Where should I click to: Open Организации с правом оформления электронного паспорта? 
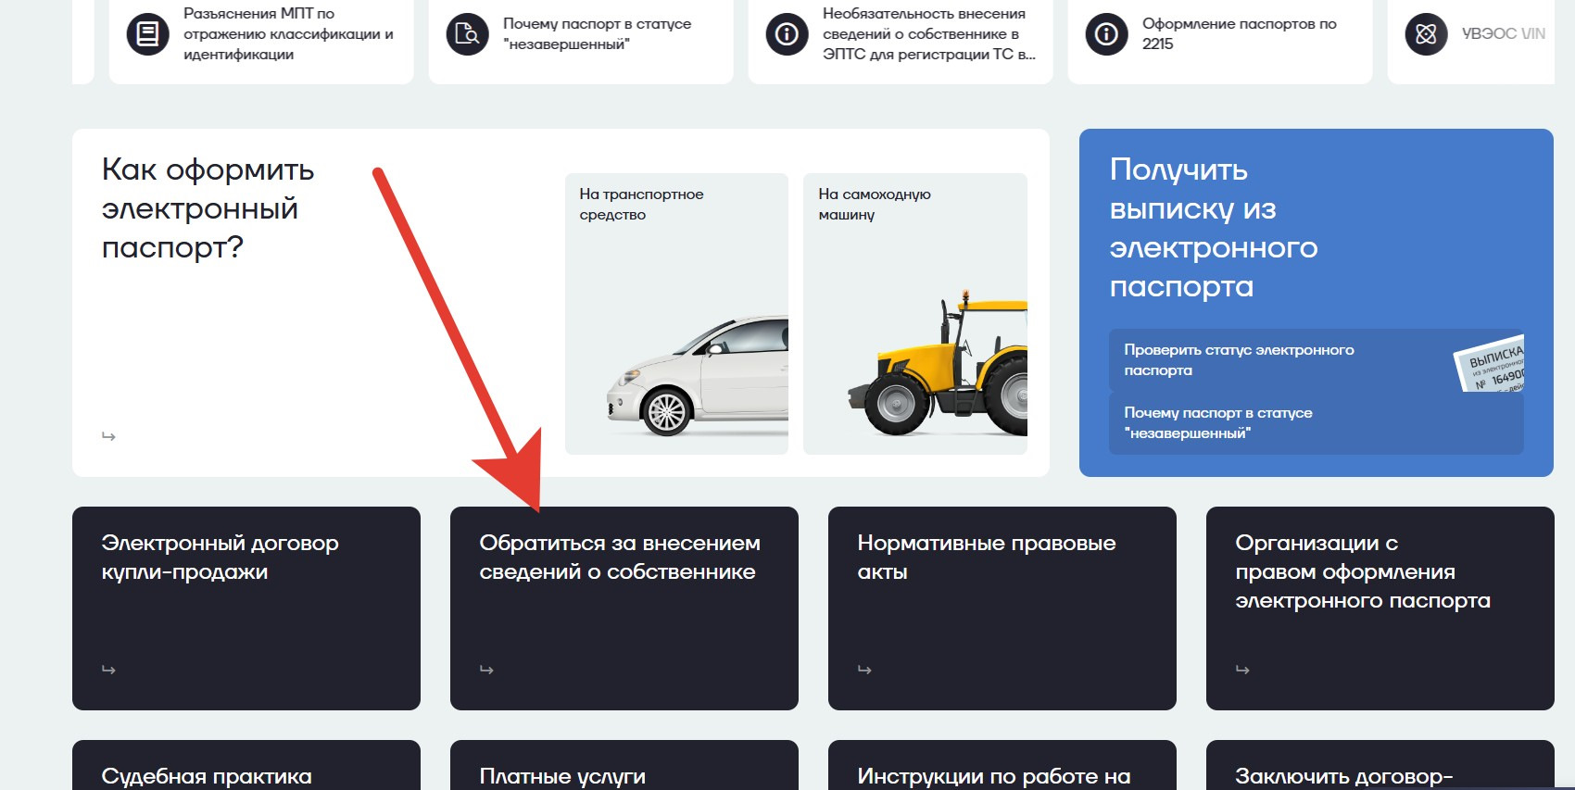1380,608
